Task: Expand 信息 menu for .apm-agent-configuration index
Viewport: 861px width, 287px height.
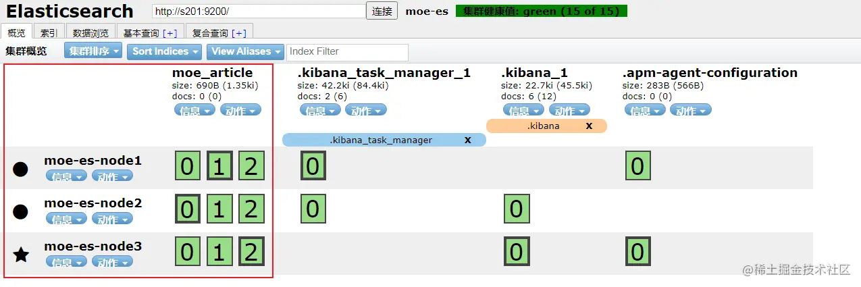Action: pos(646,110)
